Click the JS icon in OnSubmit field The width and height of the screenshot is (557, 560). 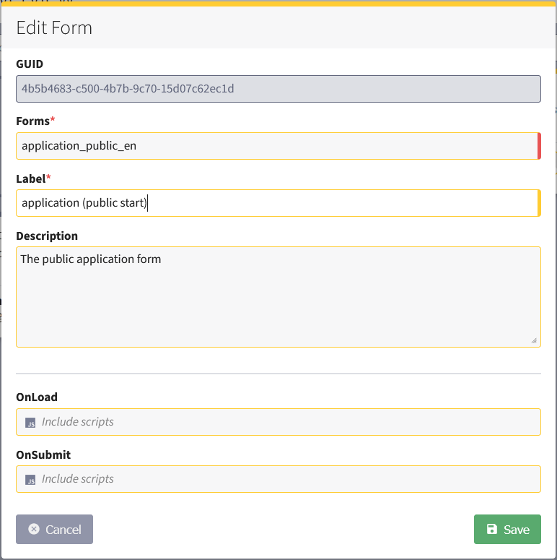[30, 480]
